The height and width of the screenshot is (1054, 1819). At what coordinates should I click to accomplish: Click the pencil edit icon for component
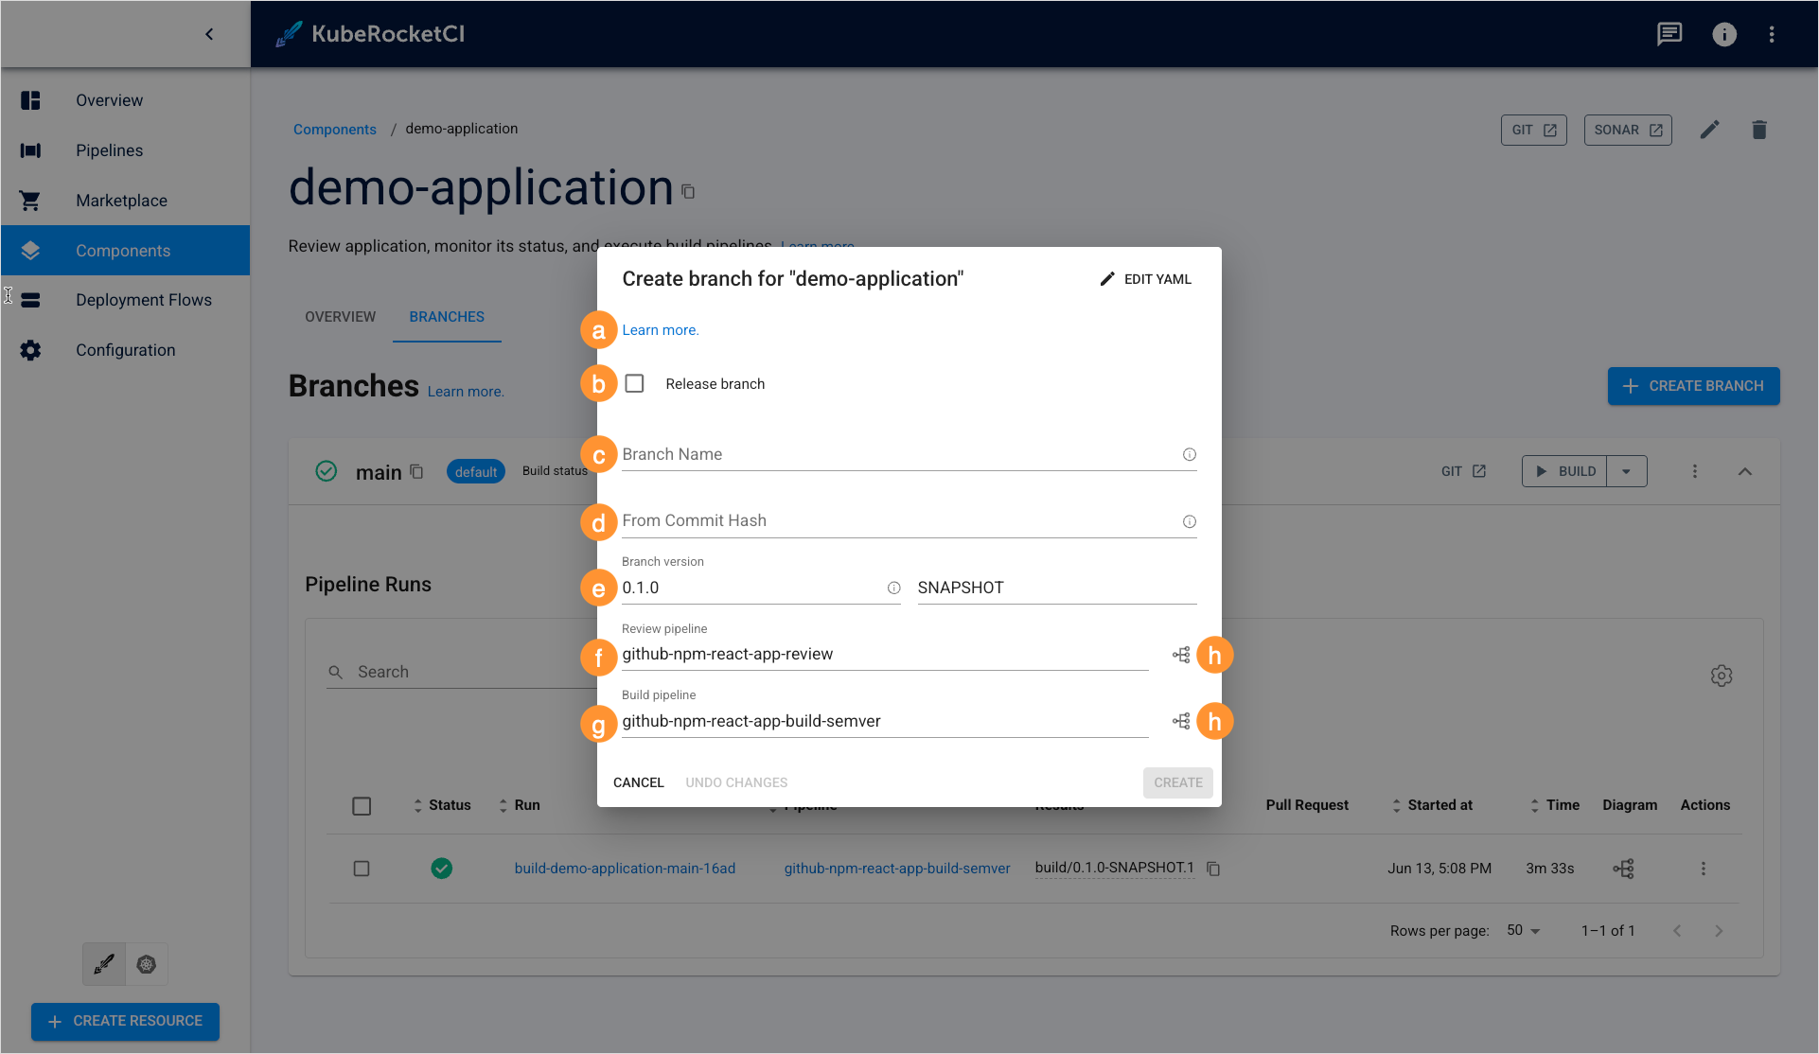tap(1709, 130)
